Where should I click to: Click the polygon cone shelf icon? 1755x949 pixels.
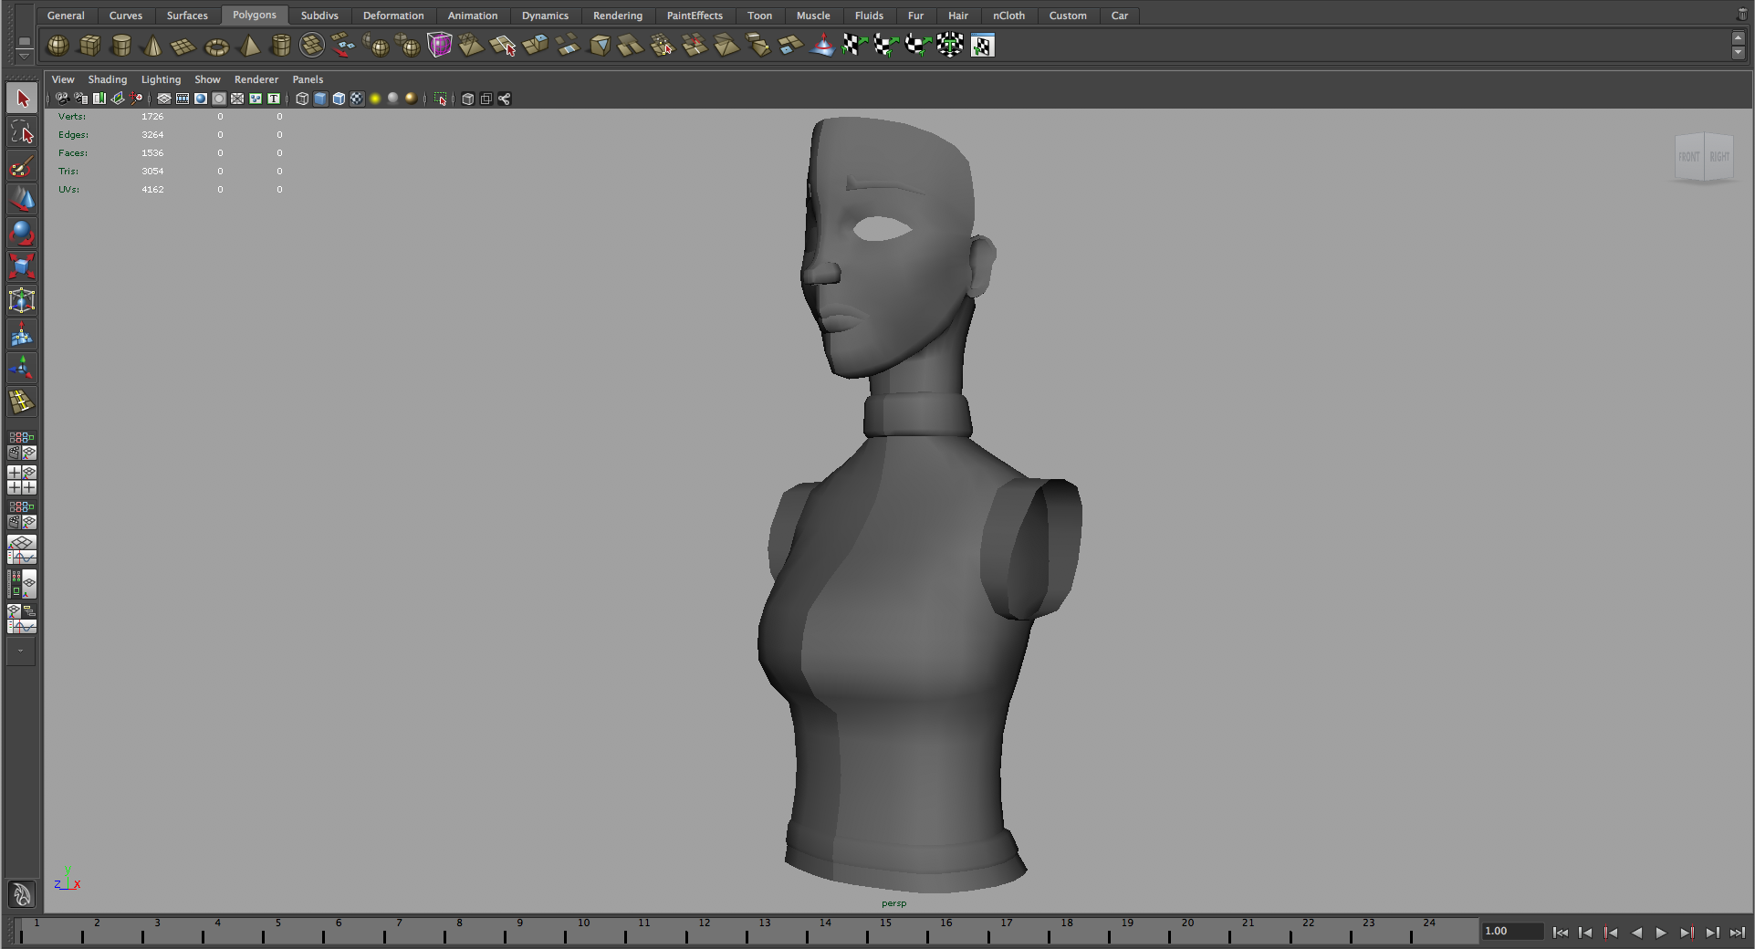[152, 46]
